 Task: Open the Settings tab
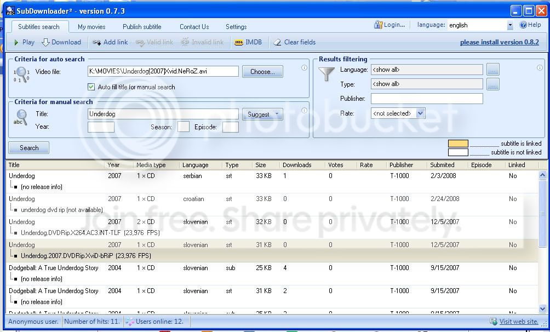pos(236,27)
